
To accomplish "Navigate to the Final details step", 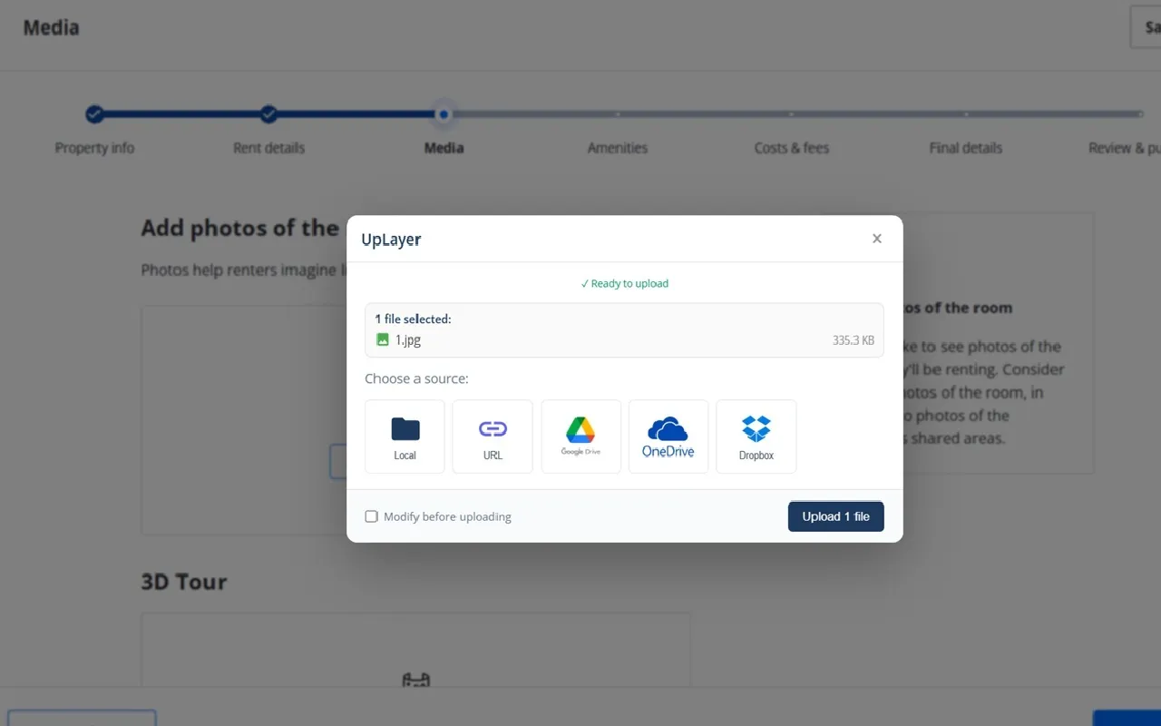I will [x=965, y=148].
